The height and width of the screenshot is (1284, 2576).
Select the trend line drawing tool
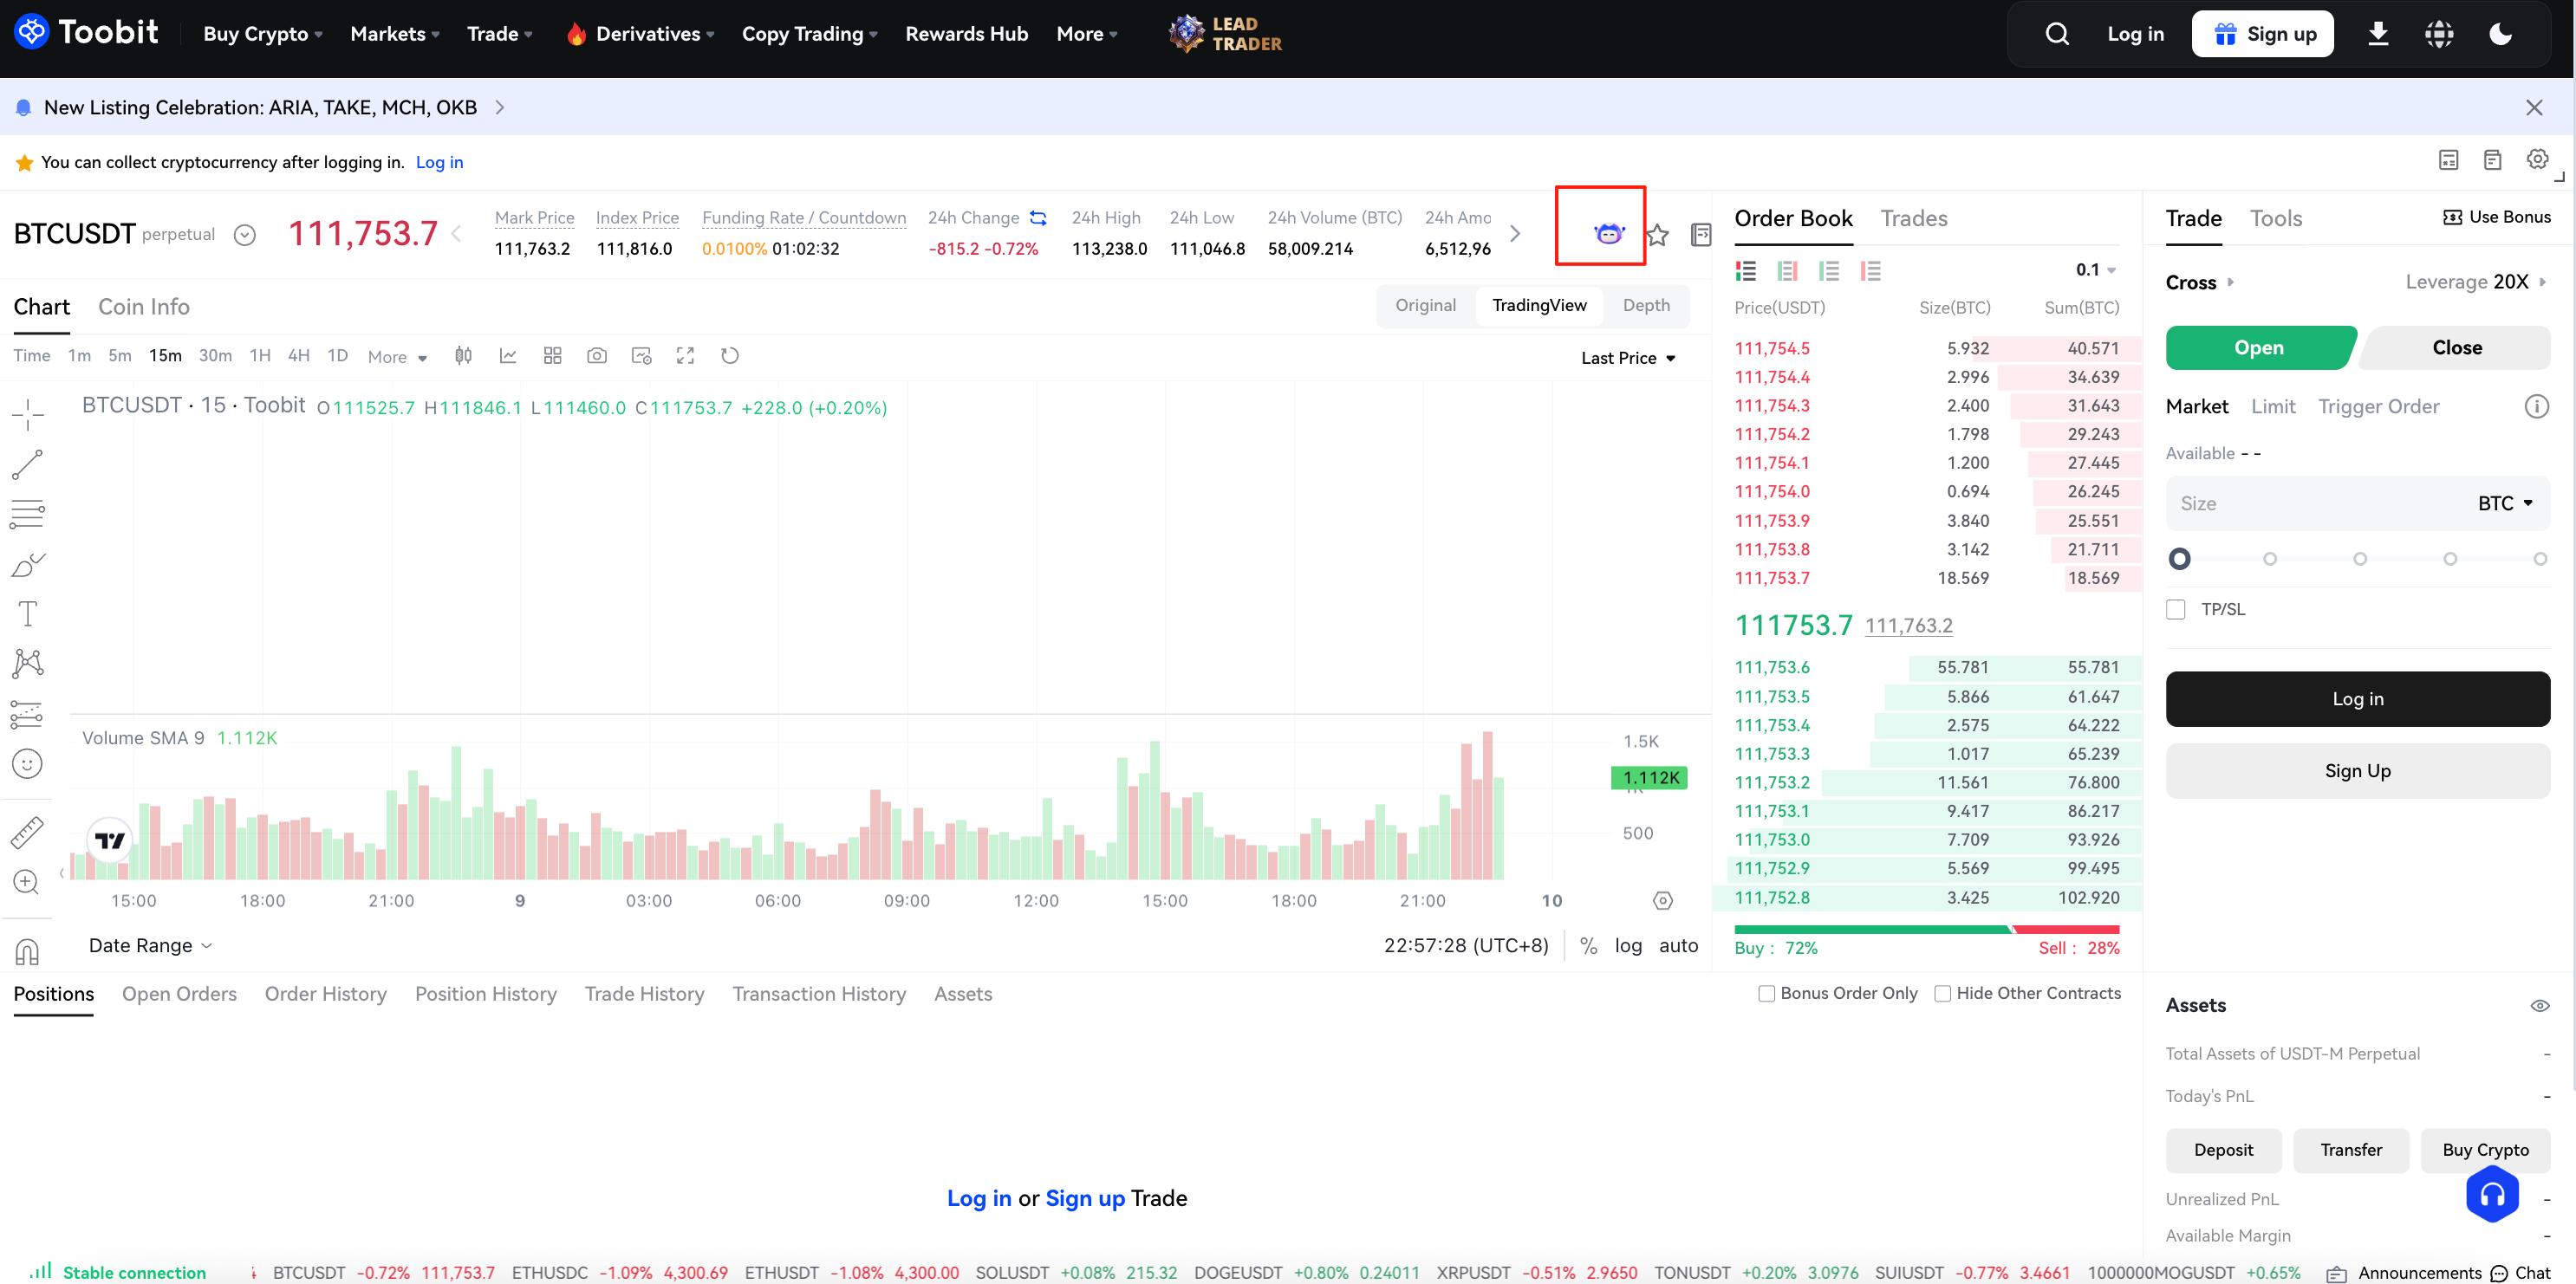27,464
